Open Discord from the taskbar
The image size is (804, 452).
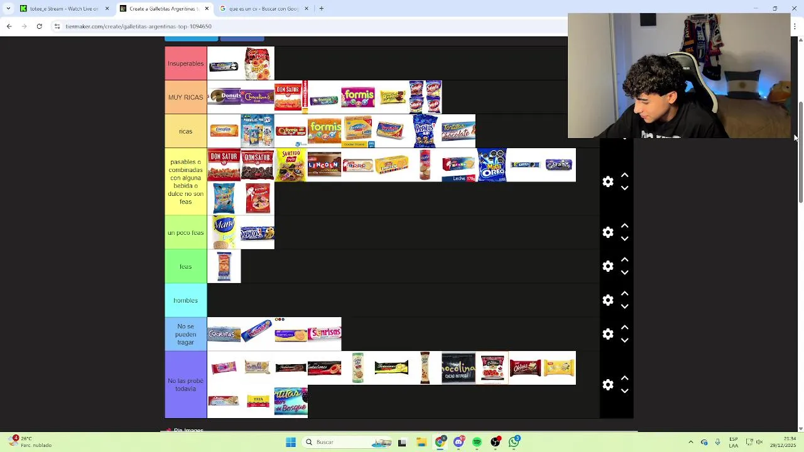click(x=459, y=442)
